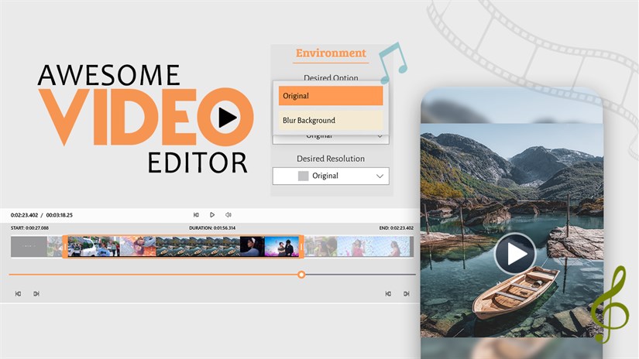Viewport: 639px width, 359px height.
Task: Click the bottom-left step-backward icon for trim start
Action: pyautogui.click(x=18, y=294)
